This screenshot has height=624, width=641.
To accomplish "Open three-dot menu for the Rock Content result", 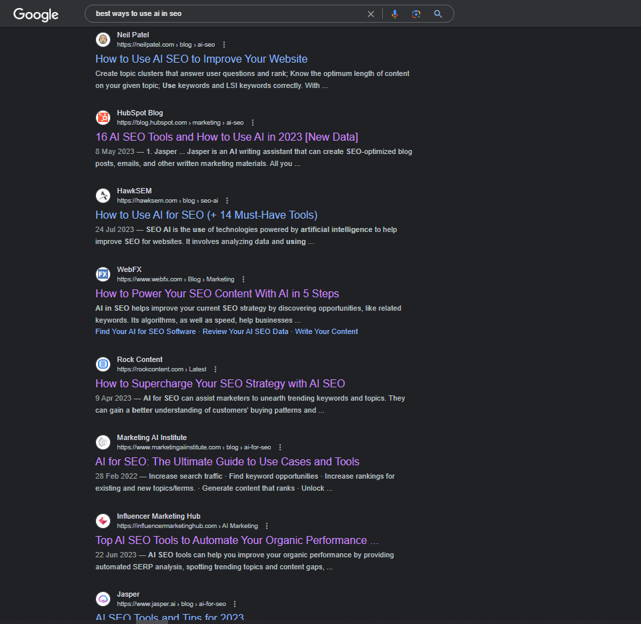I will point(215,369).
